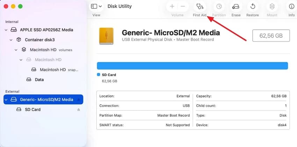The image size is (297, 147).
Task: Collapse Macintosh HD volumes group chevron
Action: click(16, 50)
